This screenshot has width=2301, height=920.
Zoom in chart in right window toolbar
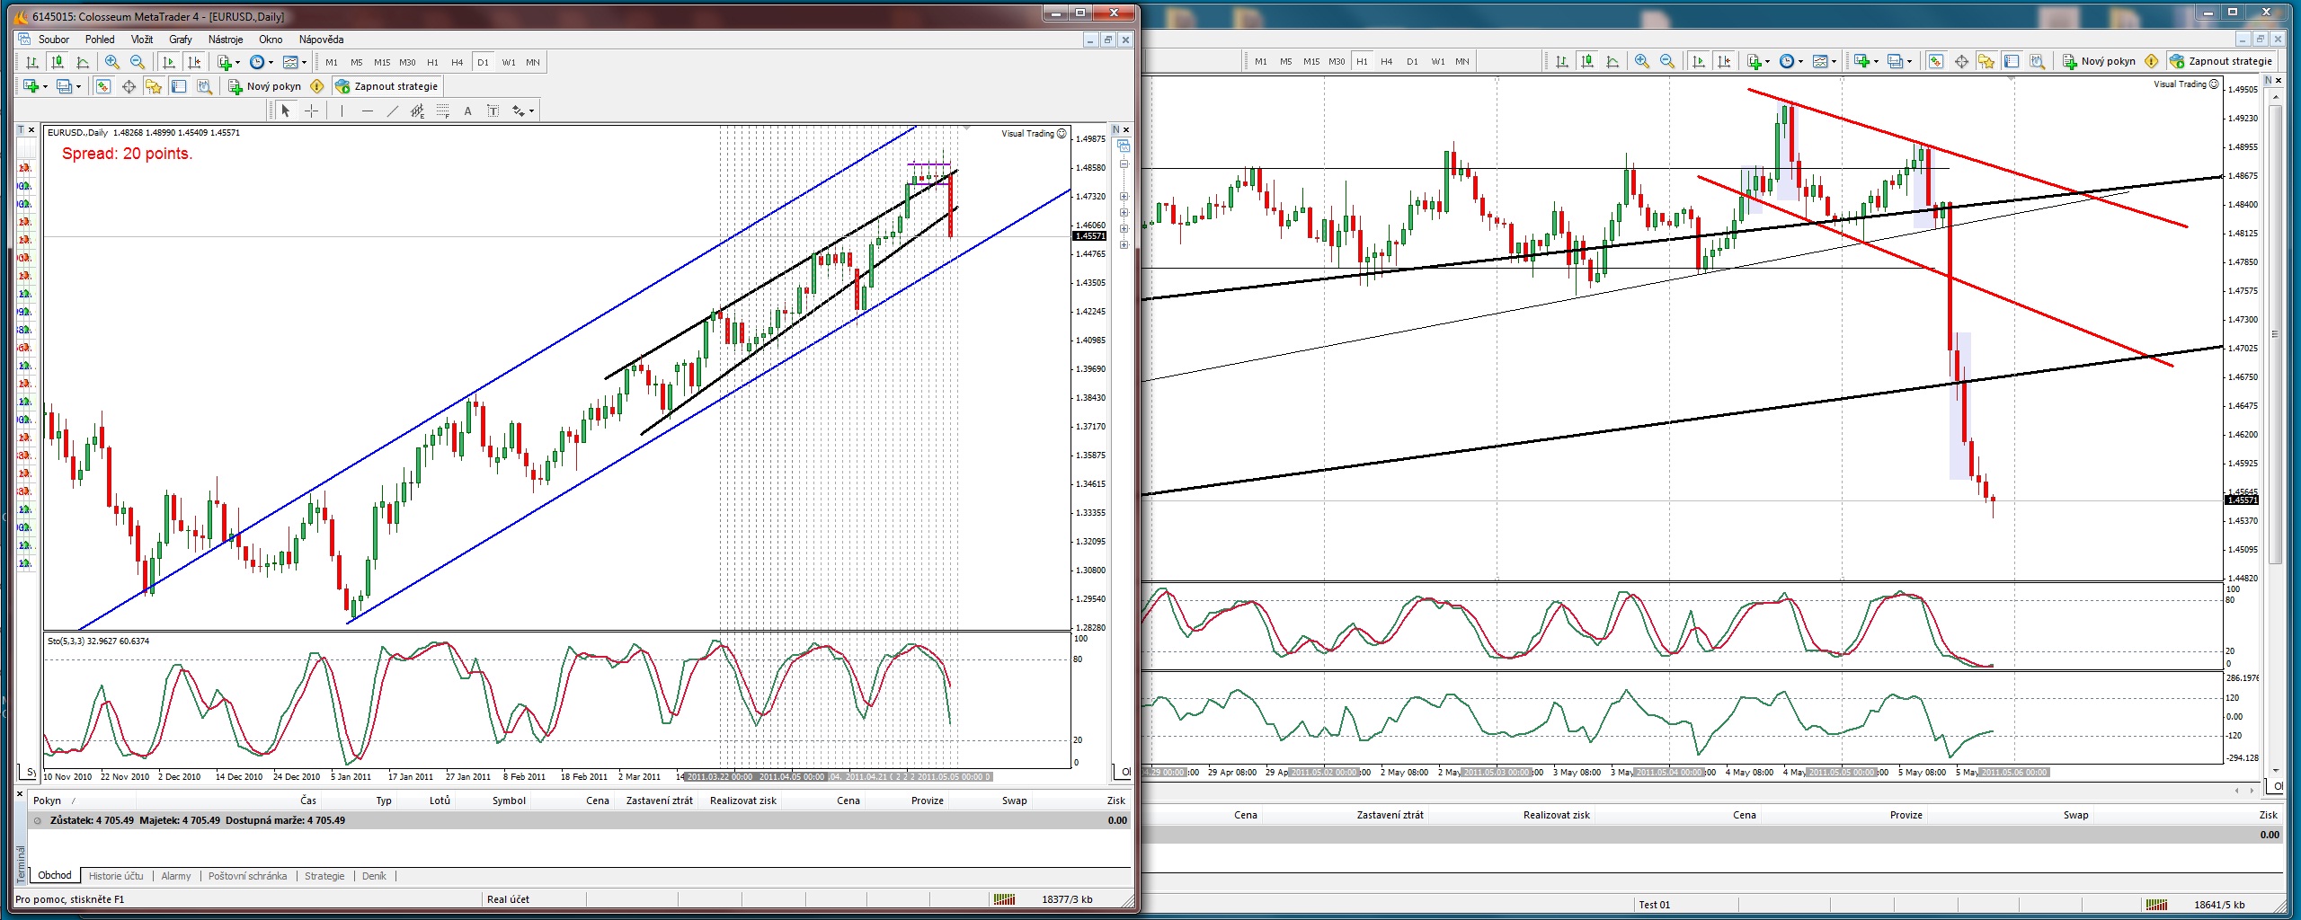[1642, 61]
